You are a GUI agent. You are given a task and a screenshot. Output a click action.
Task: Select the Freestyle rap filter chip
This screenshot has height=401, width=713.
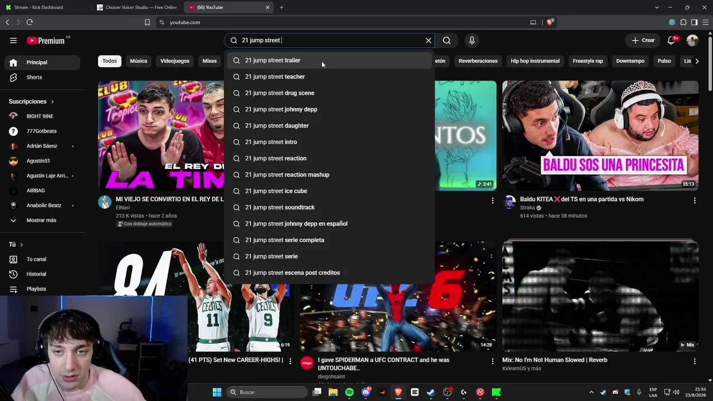pos(588,61)
